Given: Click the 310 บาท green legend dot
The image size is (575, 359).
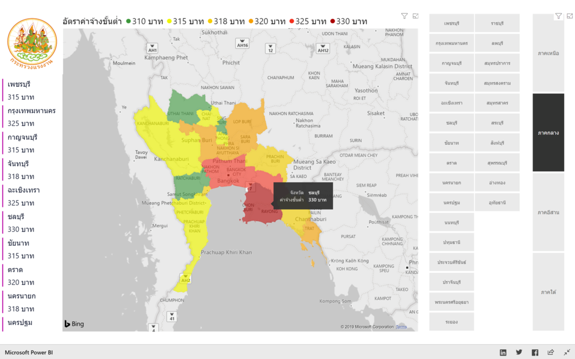Looking at the screenshot, I should [x=128, y=22].
